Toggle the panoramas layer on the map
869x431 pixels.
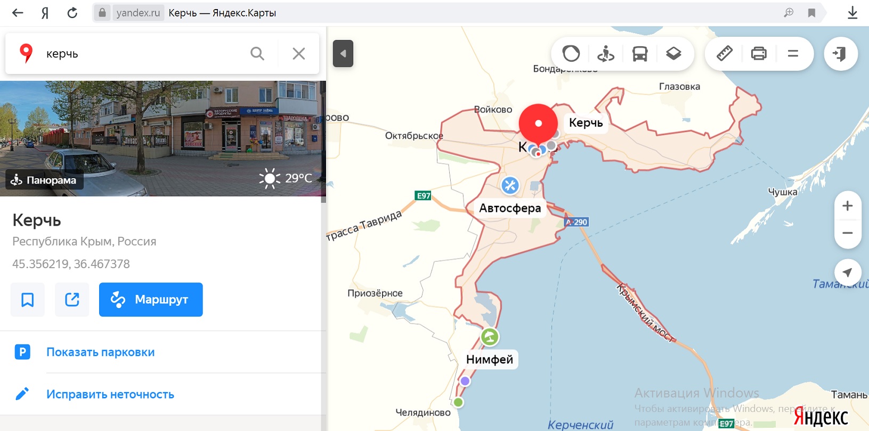606,54
